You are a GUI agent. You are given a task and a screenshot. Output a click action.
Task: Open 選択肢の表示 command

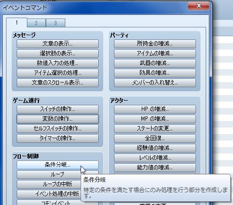click(x=57, y=53)
